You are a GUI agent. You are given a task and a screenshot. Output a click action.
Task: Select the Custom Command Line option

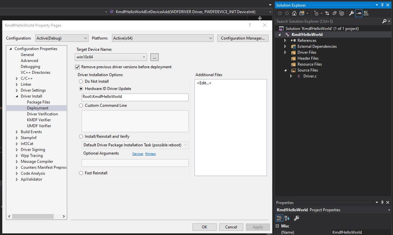(81, 105)
